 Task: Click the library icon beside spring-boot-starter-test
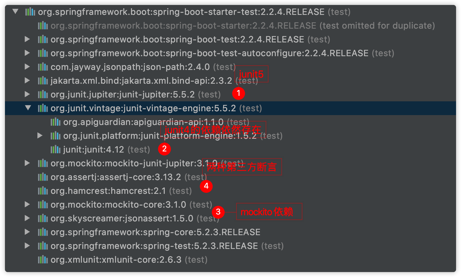30,12
